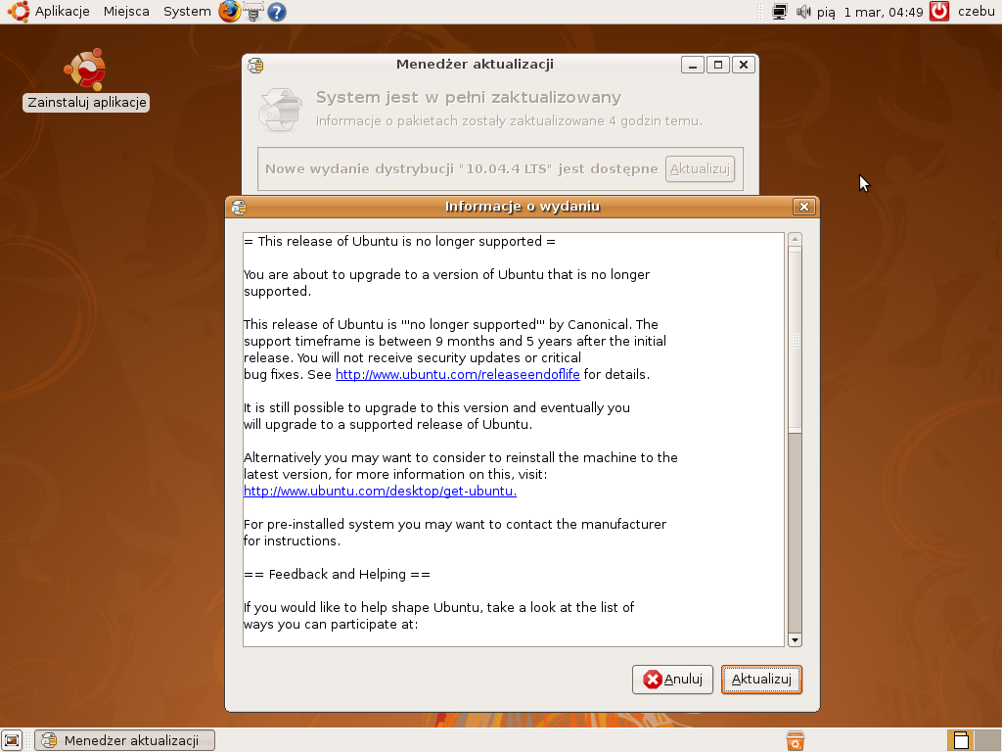Click the "System jest w pełni zaktualizowany" text
The width and height of the screenshot is (1002, 752).
click(469, 97)
